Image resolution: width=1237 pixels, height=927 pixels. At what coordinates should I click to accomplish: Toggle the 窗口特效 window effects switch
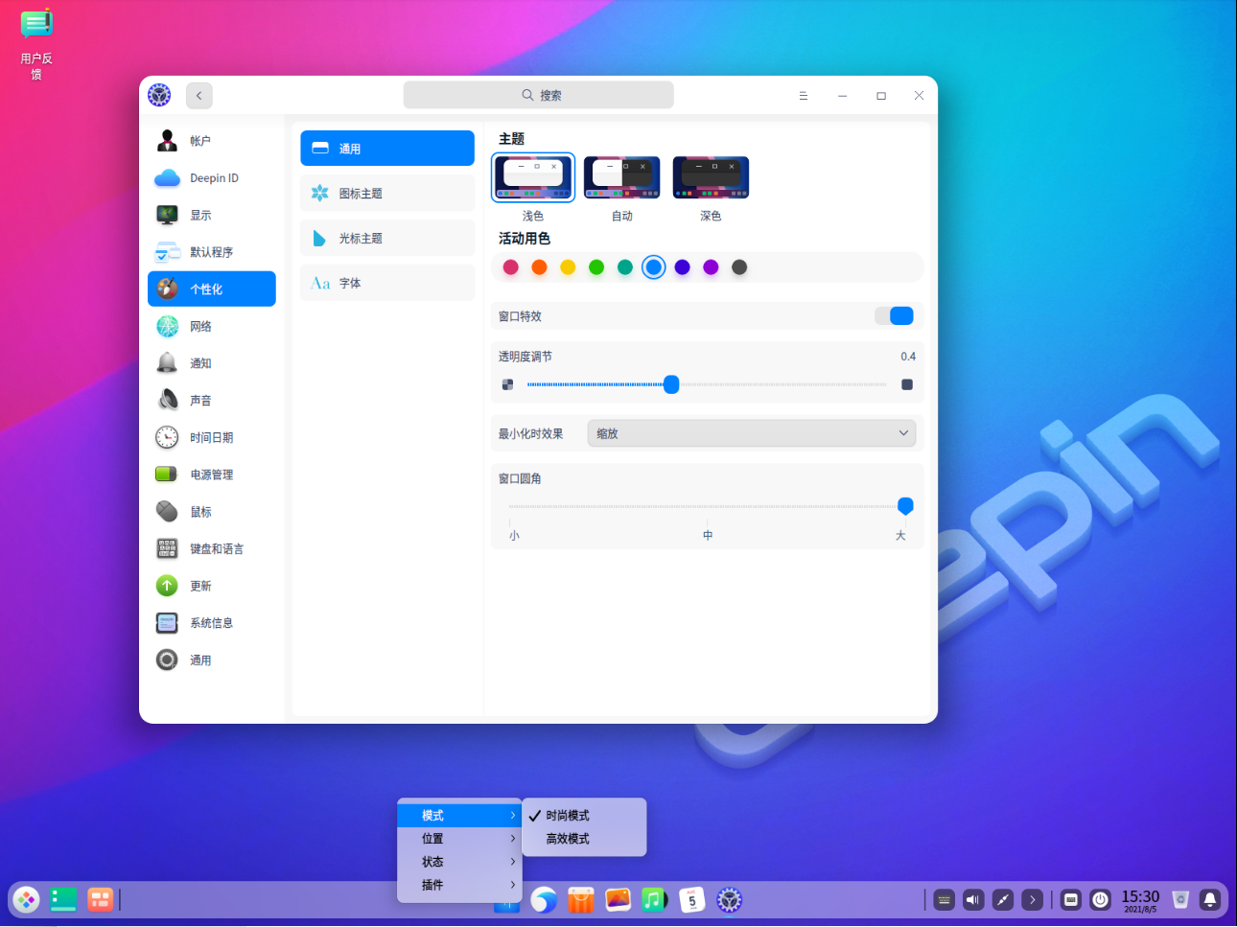click(894, 316)
